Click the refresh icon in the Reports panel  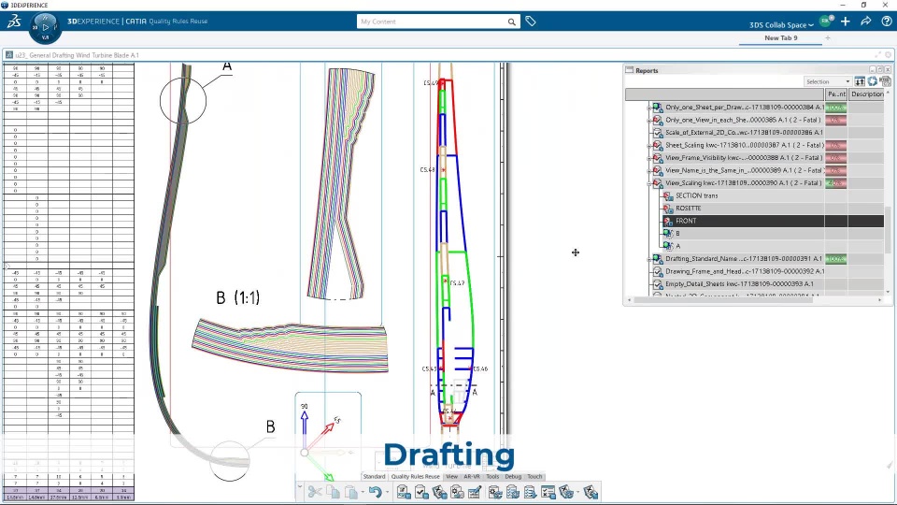point(873,82)
